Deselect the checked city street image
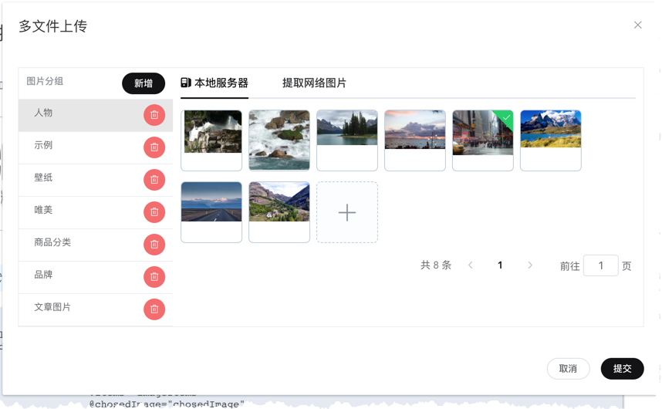The image size is (662, 409). point(482,140)
